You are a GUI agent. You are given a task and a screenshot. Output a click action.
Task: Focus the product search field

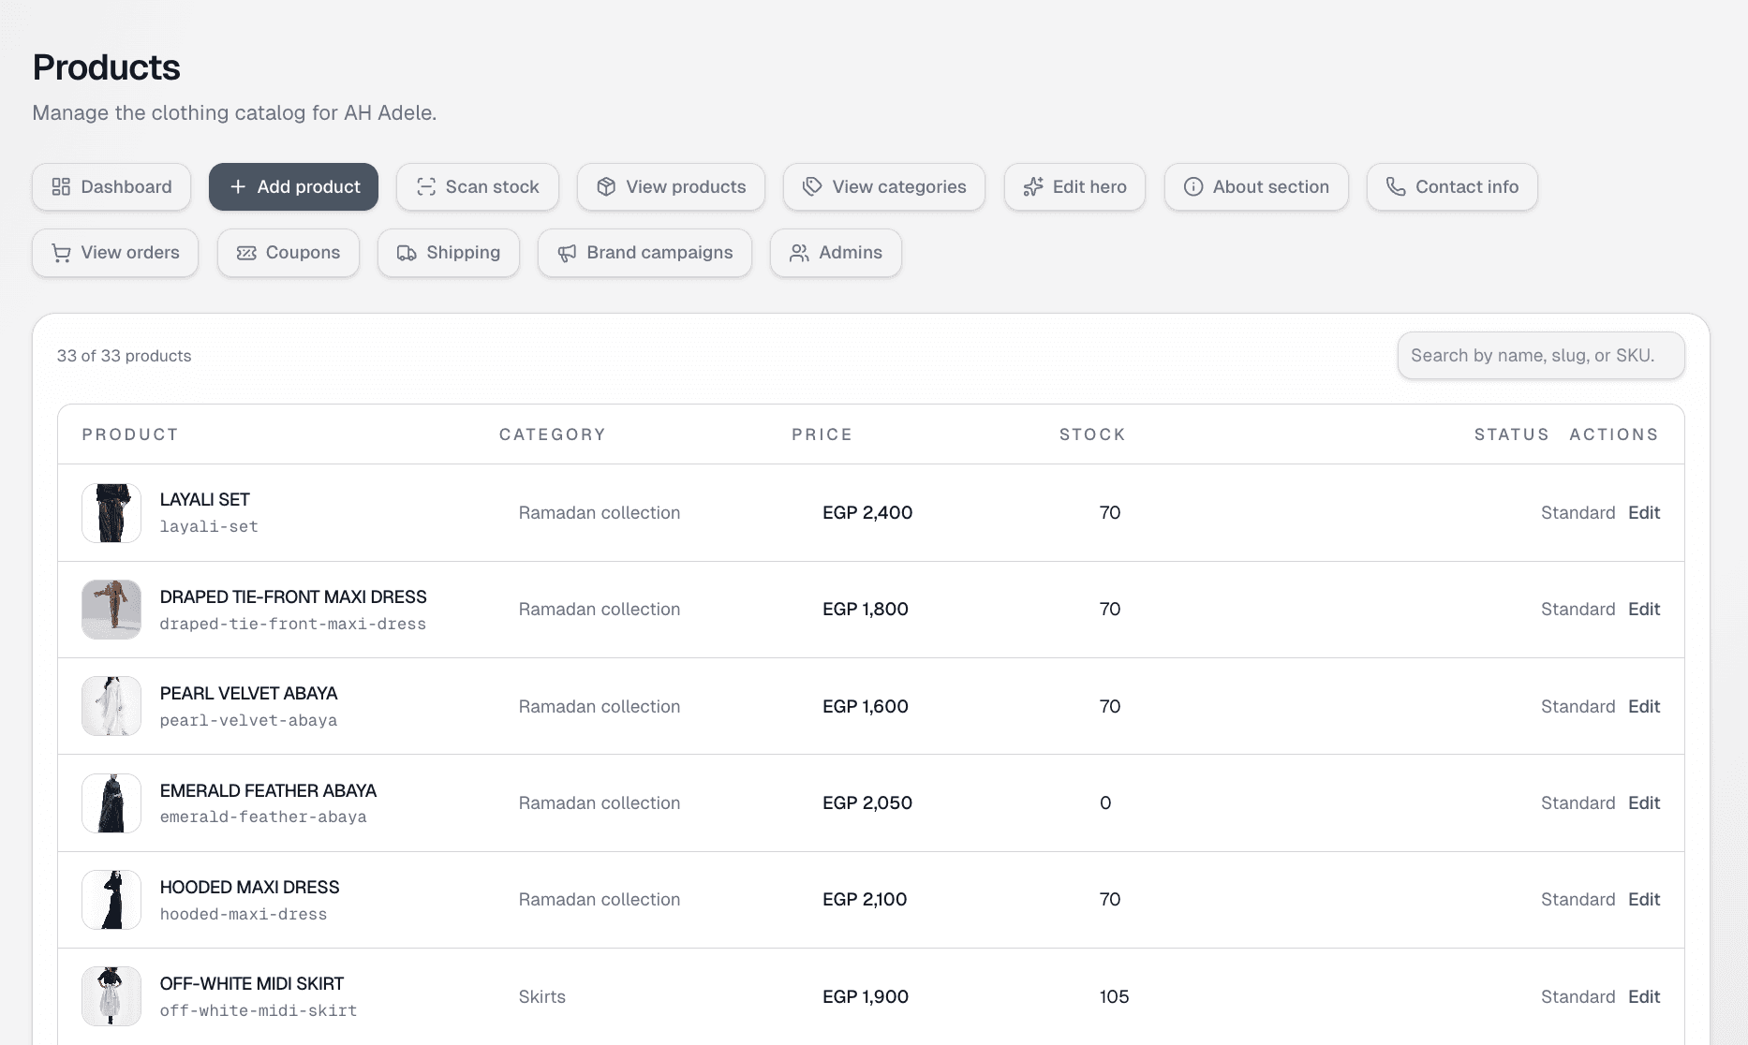pyautogui.click(x=1541, y=356)
